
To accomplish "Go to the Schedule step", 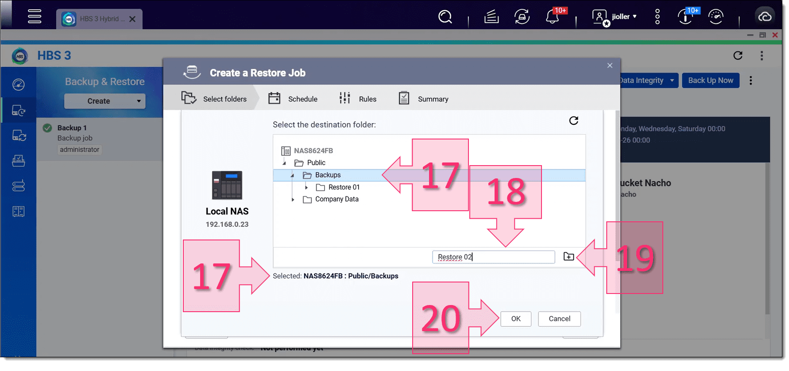I will (293, 99).
